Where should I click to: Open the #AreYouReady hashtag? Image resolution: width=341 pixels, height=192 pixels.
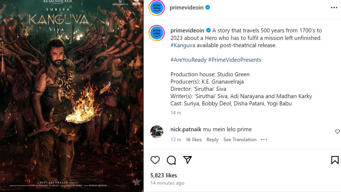(188, 60)
